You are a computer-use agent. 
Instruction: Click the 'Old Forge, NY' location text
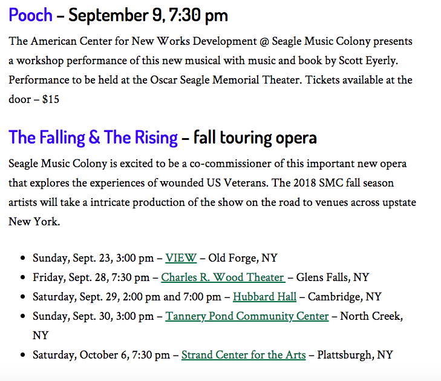243,258
